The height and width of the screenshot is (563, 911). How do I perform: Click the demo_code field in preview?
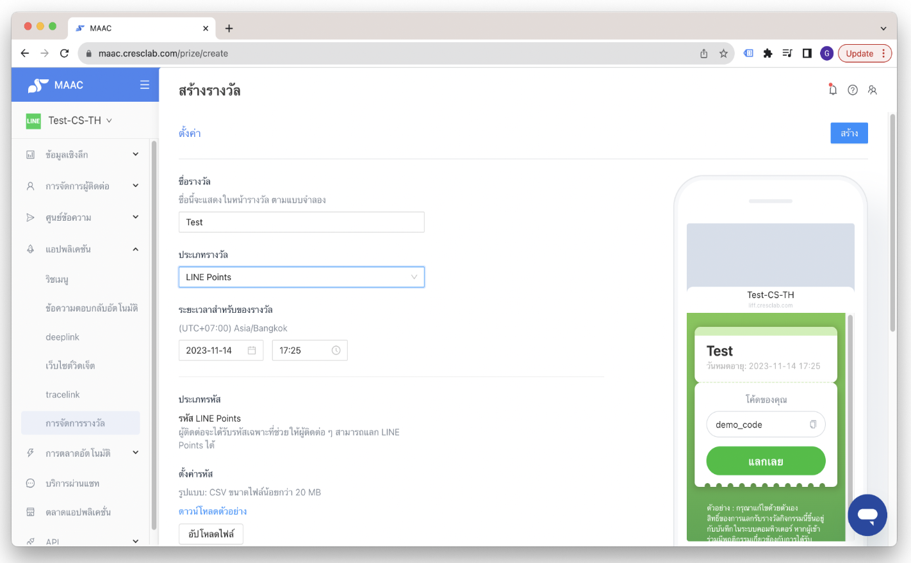pos(766,425)
